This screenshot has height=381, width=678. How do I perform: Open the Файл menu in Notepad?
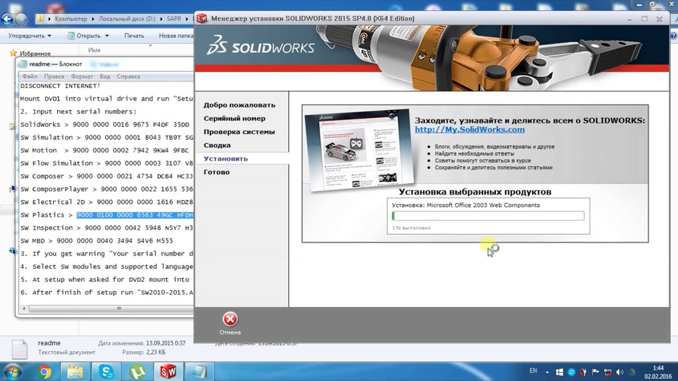pos(30,76)
